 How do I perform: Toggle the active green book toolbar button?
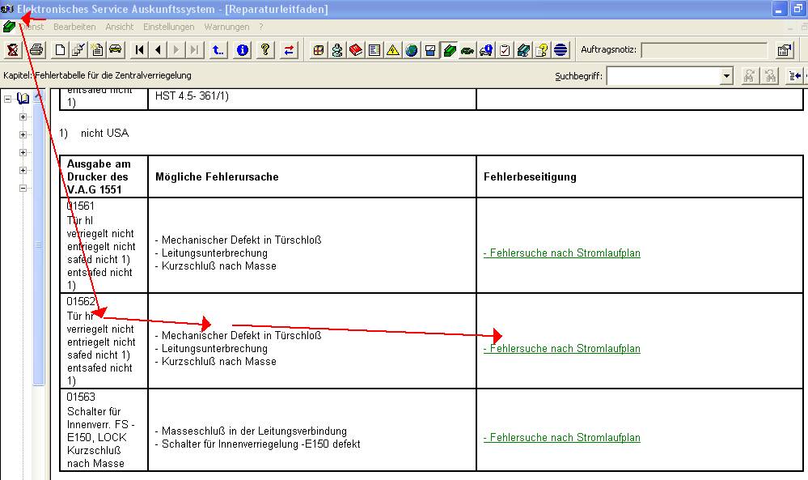click(x=449, y=50)
